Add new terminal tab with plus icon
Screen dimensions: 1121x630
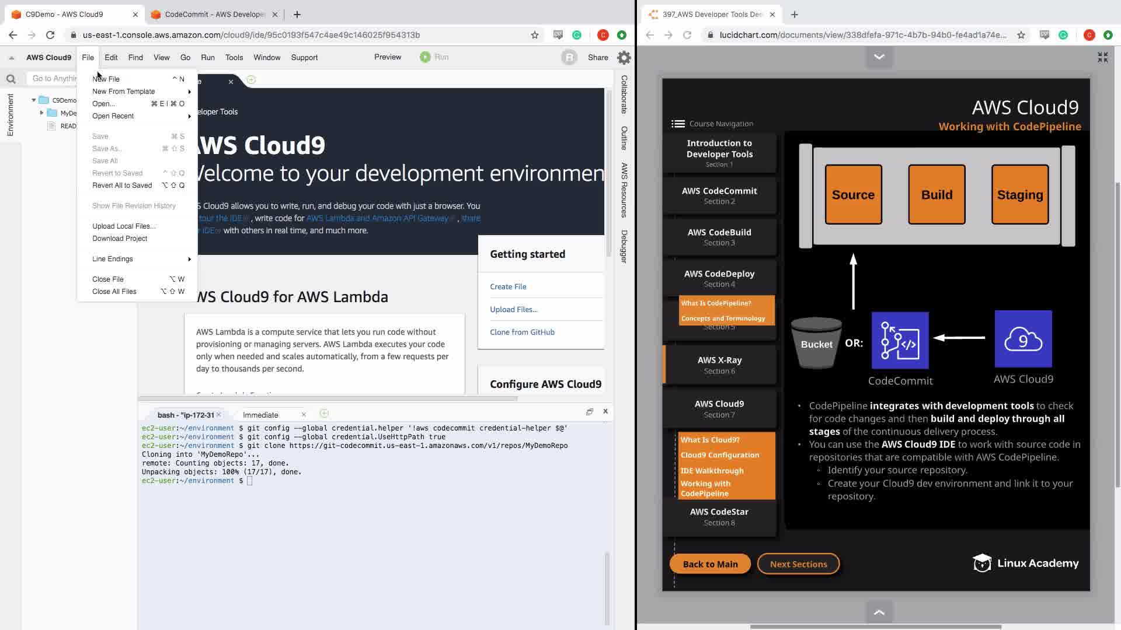(x=324, y=414)
